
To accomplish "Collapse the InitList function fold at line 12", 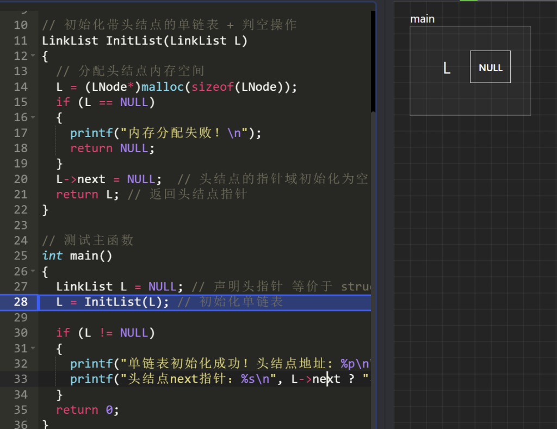I will pos(33,56).
